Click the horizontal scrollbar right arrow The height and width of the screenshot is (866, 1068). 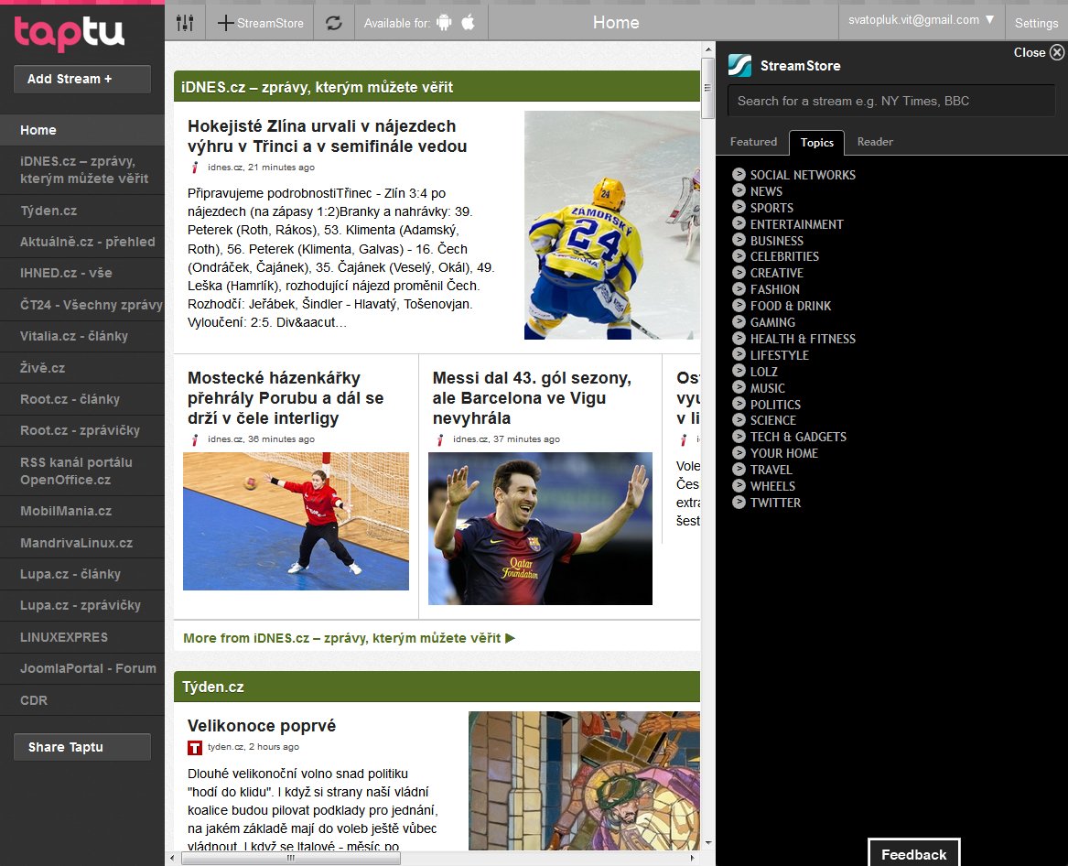click(692, 858)
